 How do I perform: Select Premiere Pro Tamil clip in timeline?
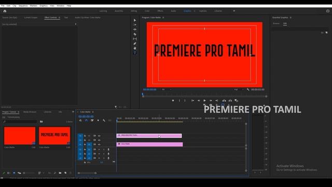[149, 136]
